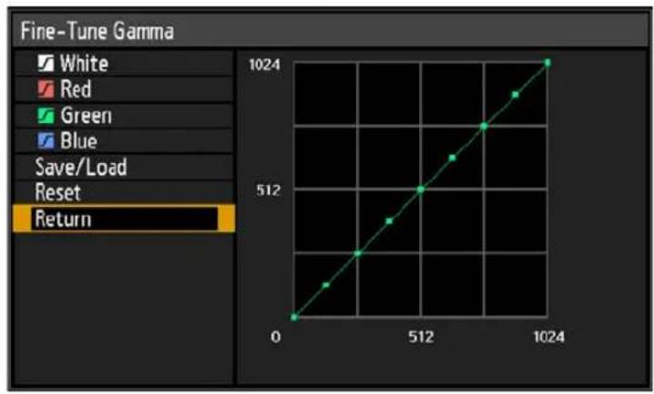Open the Red menu entry
This screenshot has height=394, width=654.
click(124, 89)
